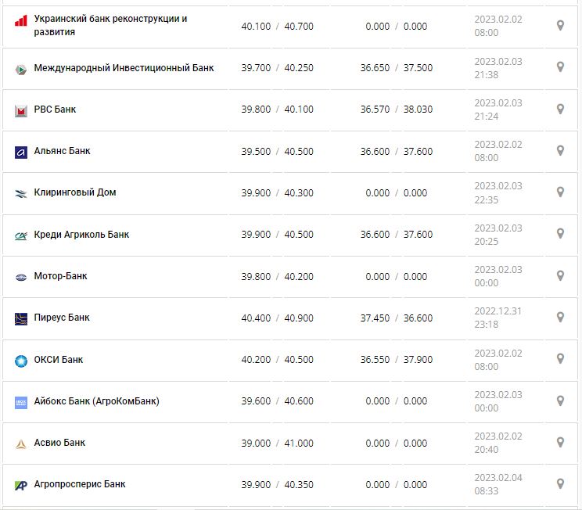Click the Асвио Банк logo icon
Screen dimensions: 582x510
point(21,444)
